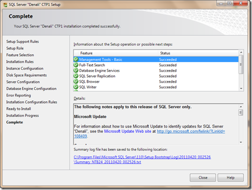The width and height of the screenshot is (252, 190).
Task: Click Installation Configuration Rules step
Action: click(x=31, y=102)
